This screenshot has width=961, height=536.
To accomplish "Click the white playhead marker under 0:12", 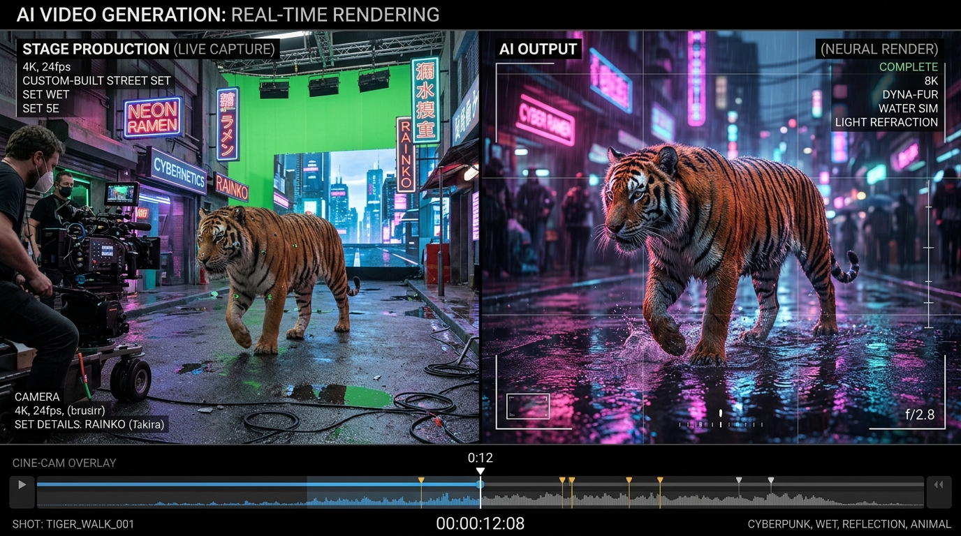I will pos(480,472).
